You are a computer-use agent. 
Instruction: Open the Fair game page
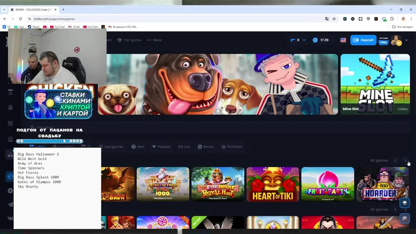130,40
